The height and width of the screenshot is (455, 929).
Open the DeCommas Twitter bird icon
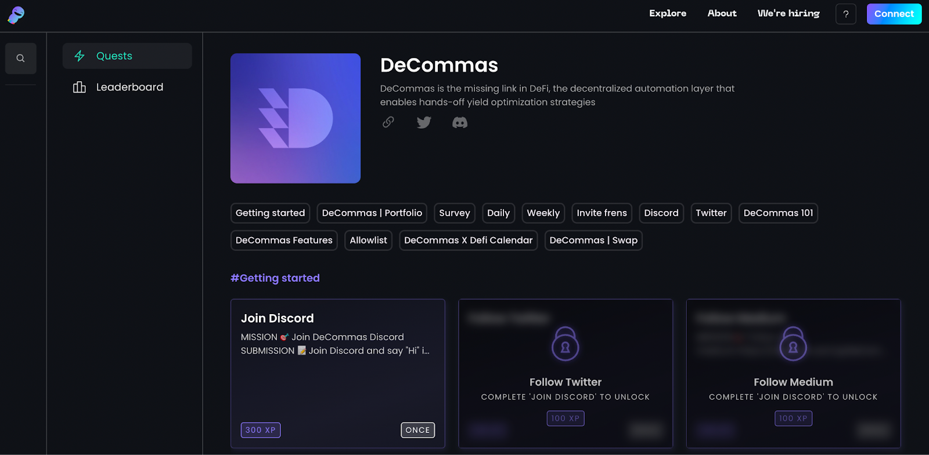(x=424, y=122)
